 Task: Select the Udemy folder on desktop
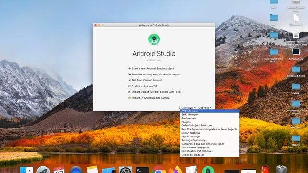click(x=296, y=140)
